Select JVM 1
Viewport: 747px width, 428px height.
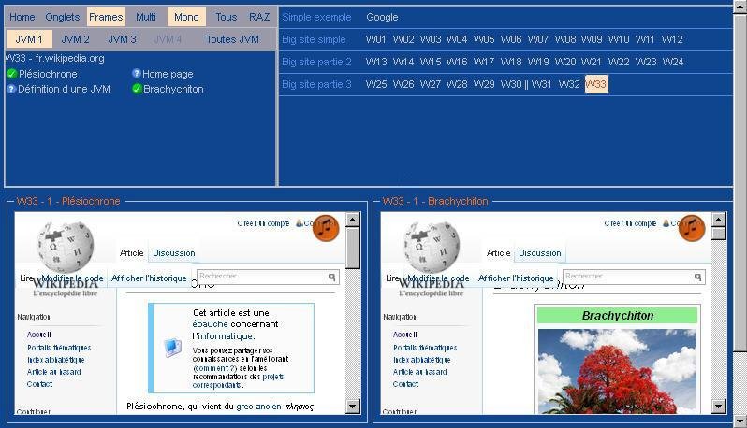29,39
